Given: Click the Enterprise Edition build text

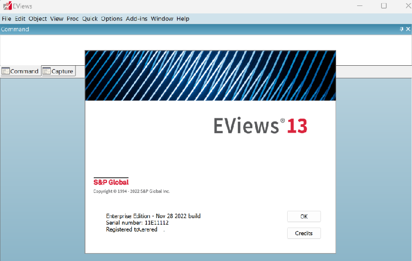Looking at the screenshot, I should [153, 216].
